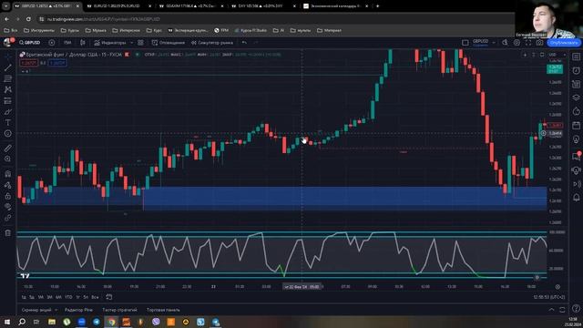
Task: Select the 1д date range
Action: click(x=24, y=297)
